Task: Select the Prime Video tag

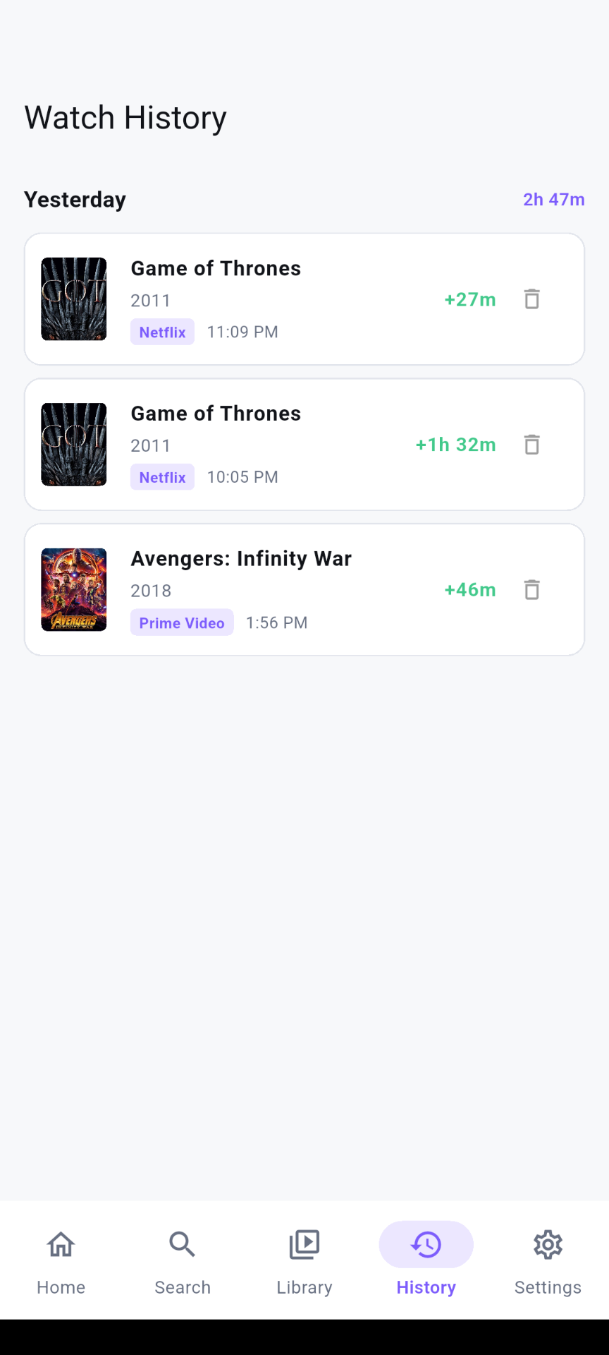Action: pyautogui.click(x=182, y=622)
